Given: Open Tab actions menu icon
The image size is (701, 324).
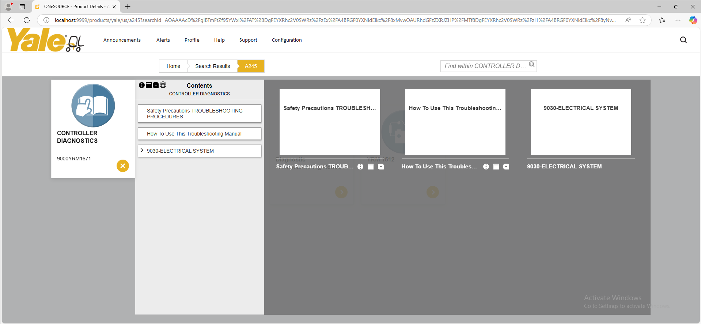Looking at the screenshot, I should 22,7.
